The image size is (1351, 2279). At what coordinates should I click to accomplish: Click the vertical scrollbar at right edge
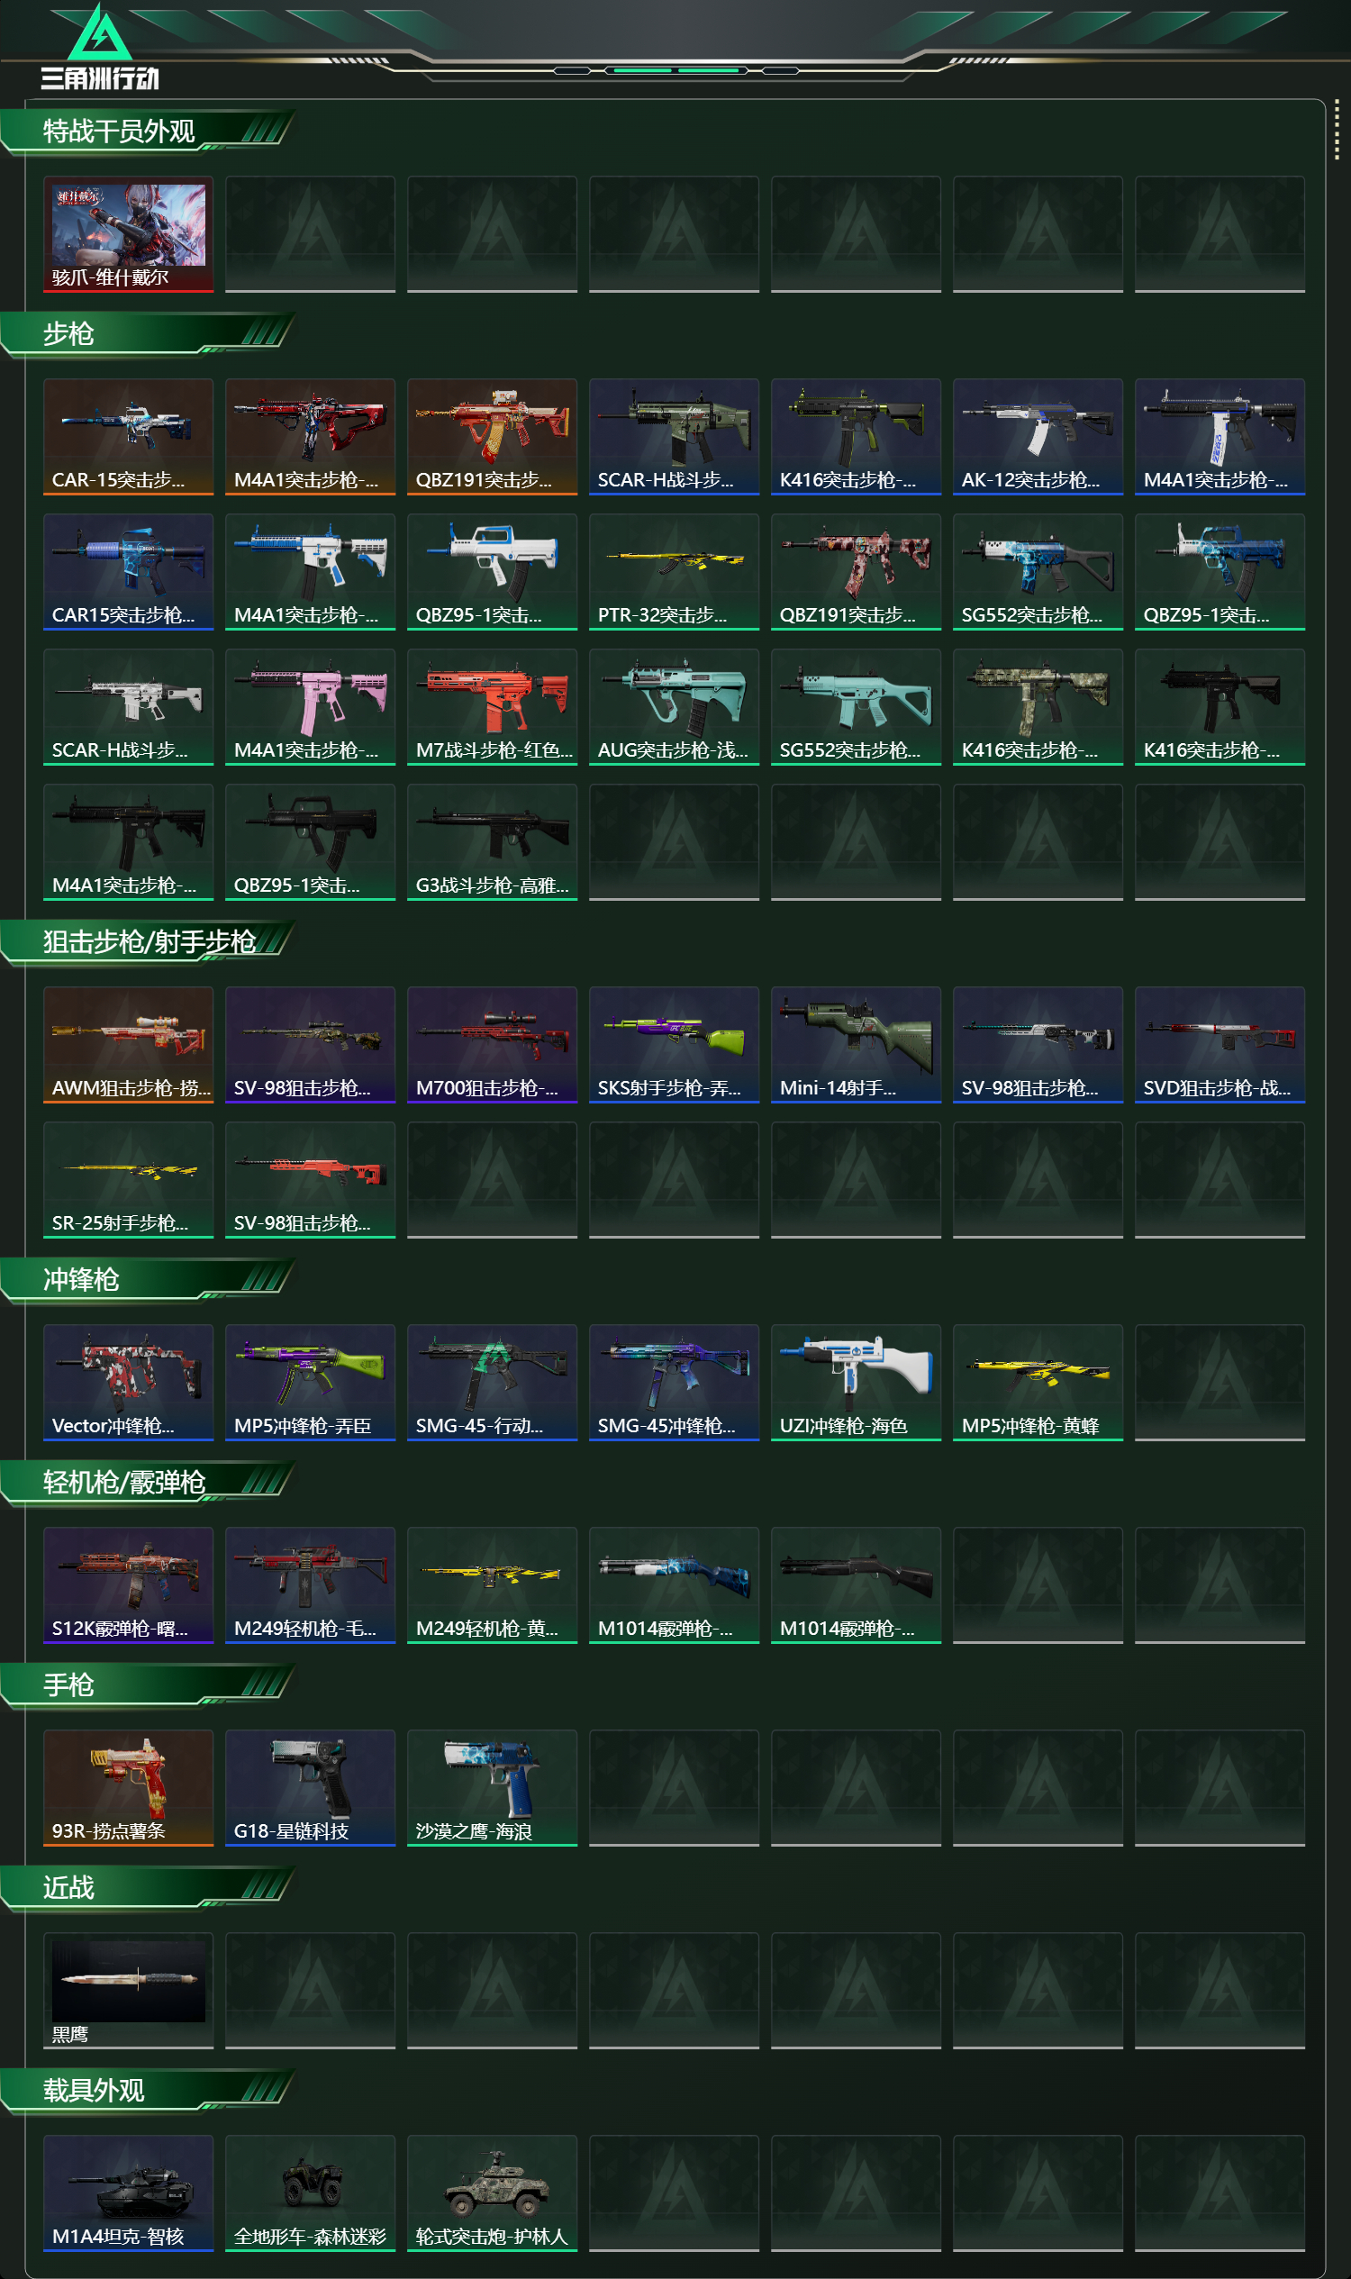tap(1337, 130)
